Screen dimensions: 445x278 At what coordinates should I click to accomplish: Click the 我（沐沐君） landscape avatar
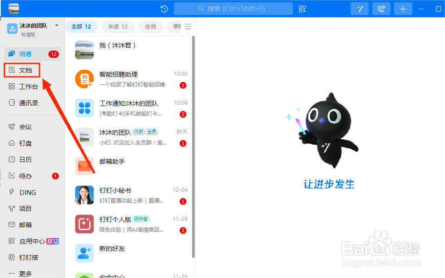84,50
